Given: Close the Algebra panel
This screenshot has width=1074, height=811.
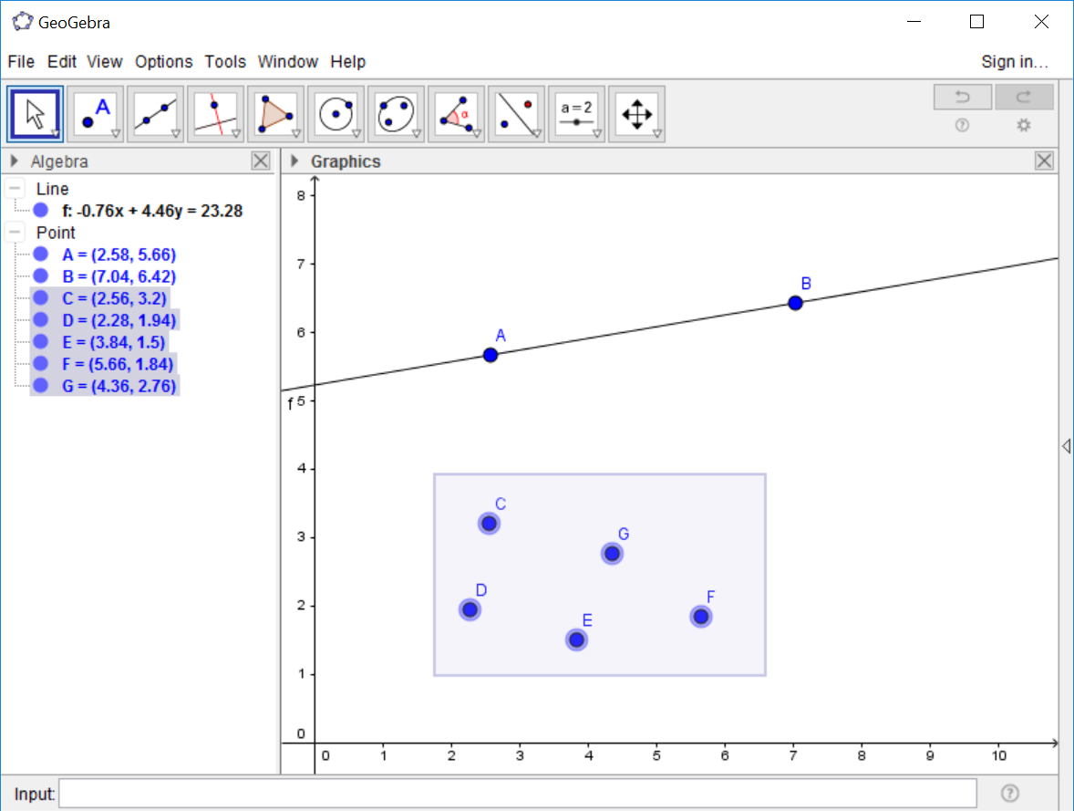Looking at the screenshot, I should coord(261,160).
